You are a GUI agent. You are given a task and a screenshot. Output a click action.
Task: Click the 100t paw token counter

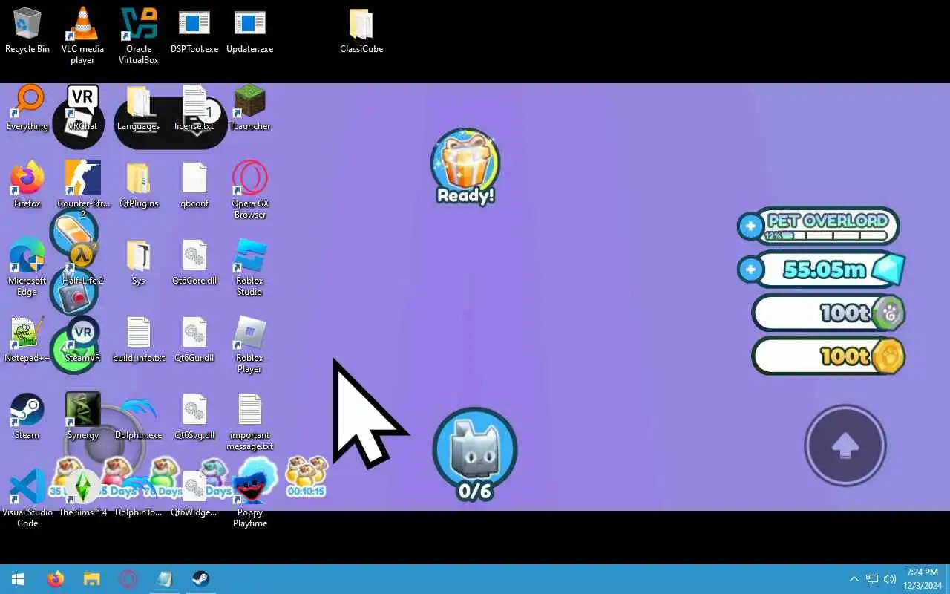click(x=829, y=313)
